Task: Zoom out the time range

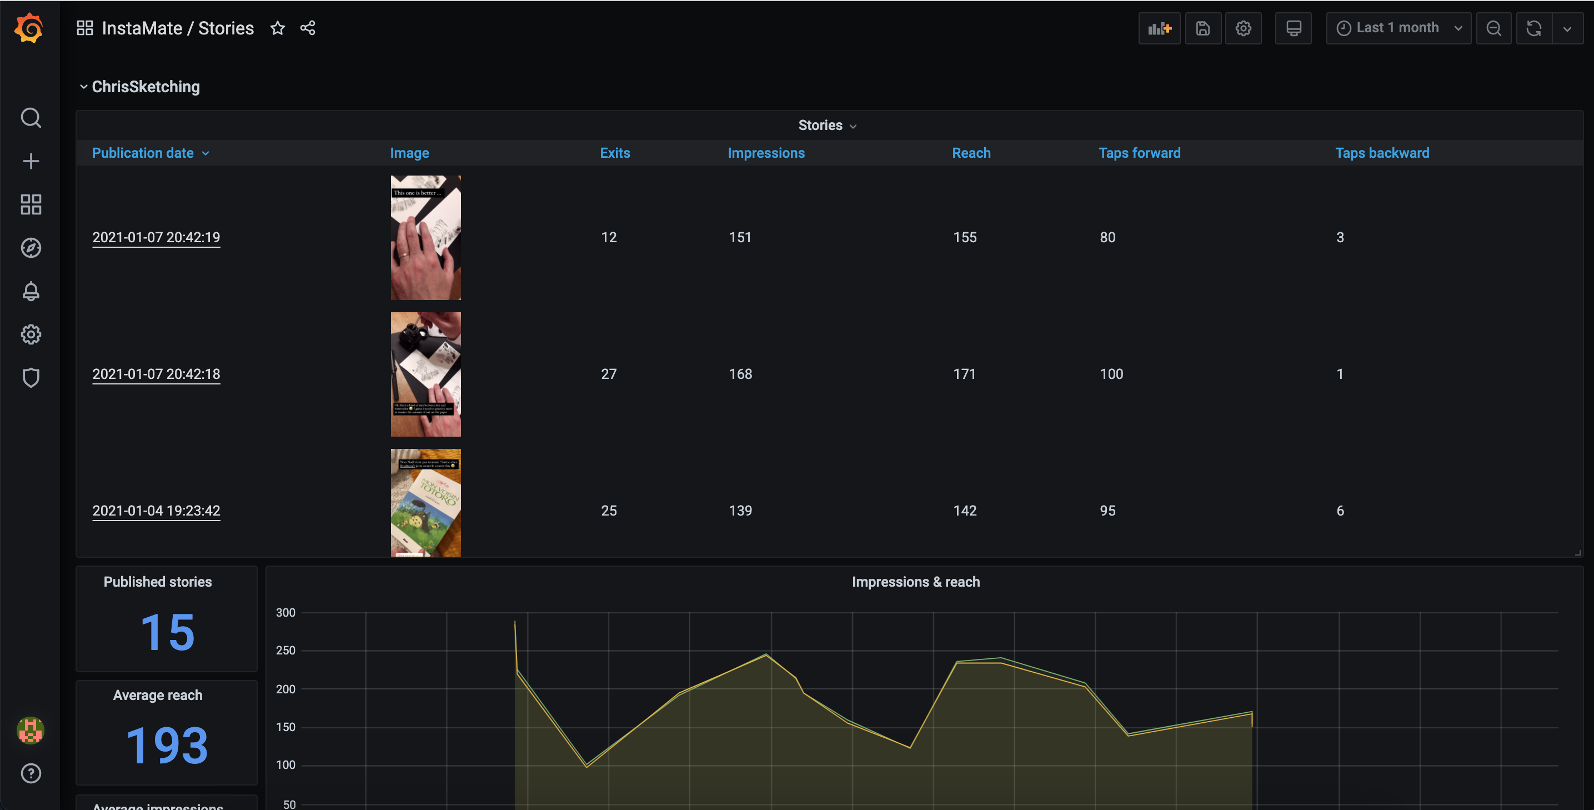Action: click(1494, 28)
